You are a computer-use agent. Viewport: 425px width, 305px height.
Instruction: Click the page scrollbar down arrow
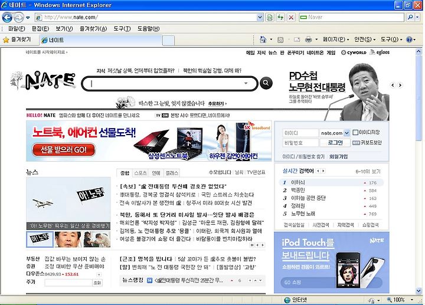[419, 291]
